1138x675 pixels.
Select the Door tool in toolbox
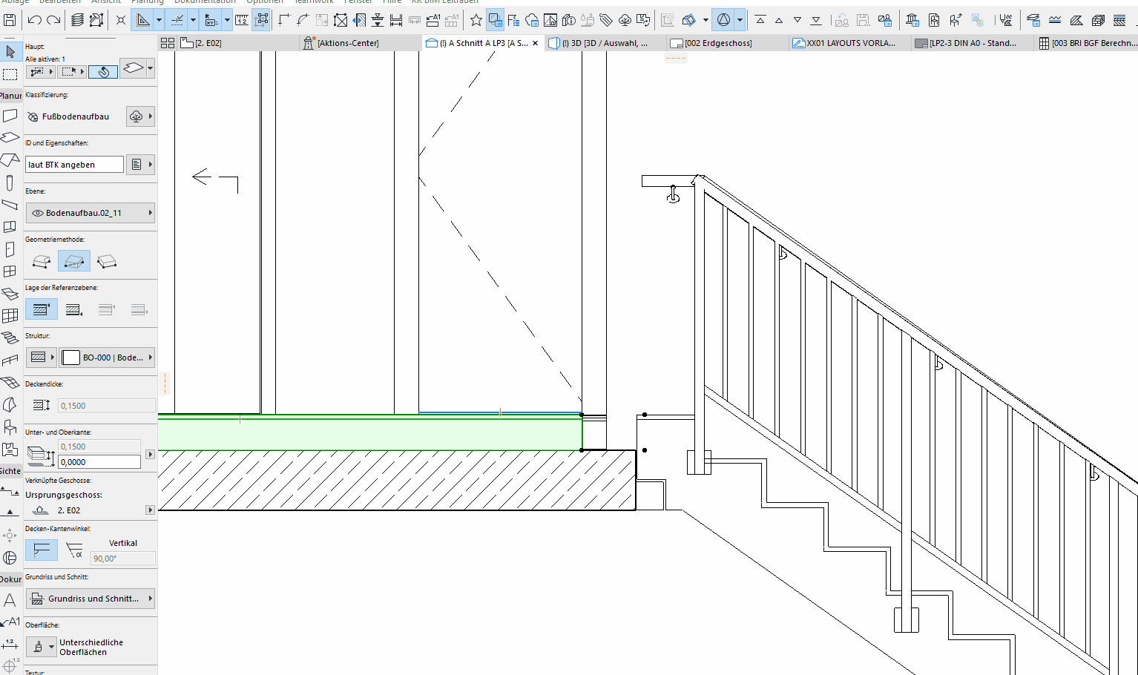pos(10,249)
